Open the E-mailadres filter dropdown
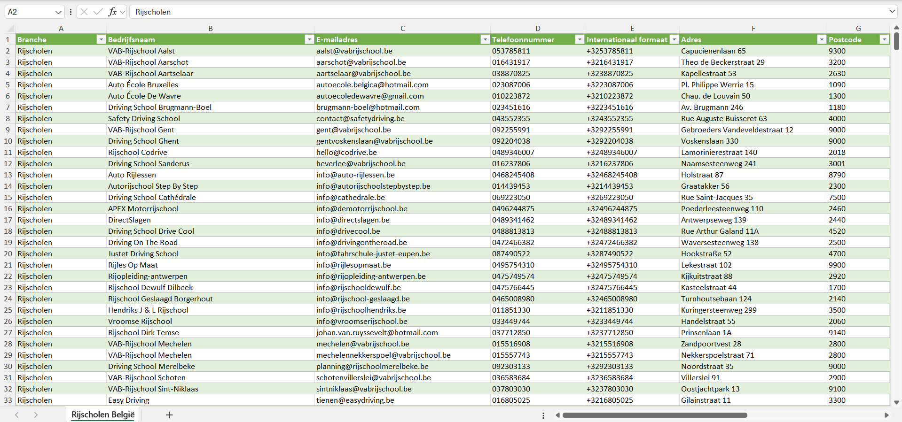The width and height of the screenshot is (902, 422). [485, 39]
